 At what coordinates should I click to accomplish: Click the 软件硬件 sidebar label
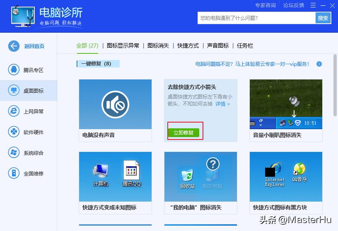(34, 132)
